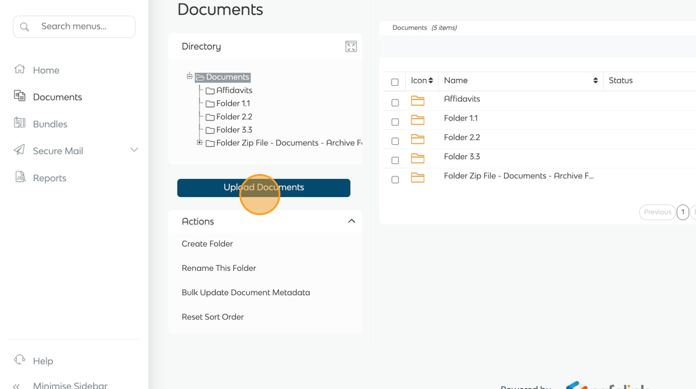Open Folder 2.2 name in the table

tap(462, 138)
